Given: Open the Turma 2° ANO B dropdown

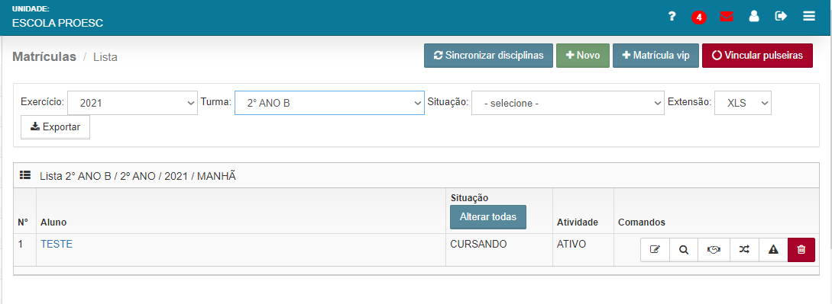Looking at the screenshot, I should (329, 103).
